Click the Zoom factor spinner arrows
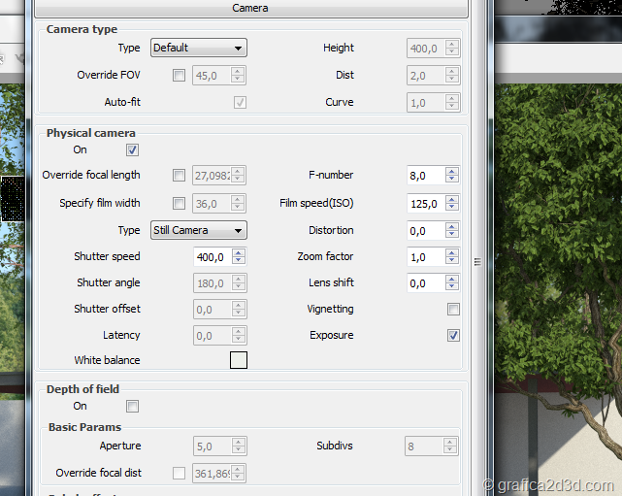This screenshot has height=496, width=622. click(x=452, y=257)
